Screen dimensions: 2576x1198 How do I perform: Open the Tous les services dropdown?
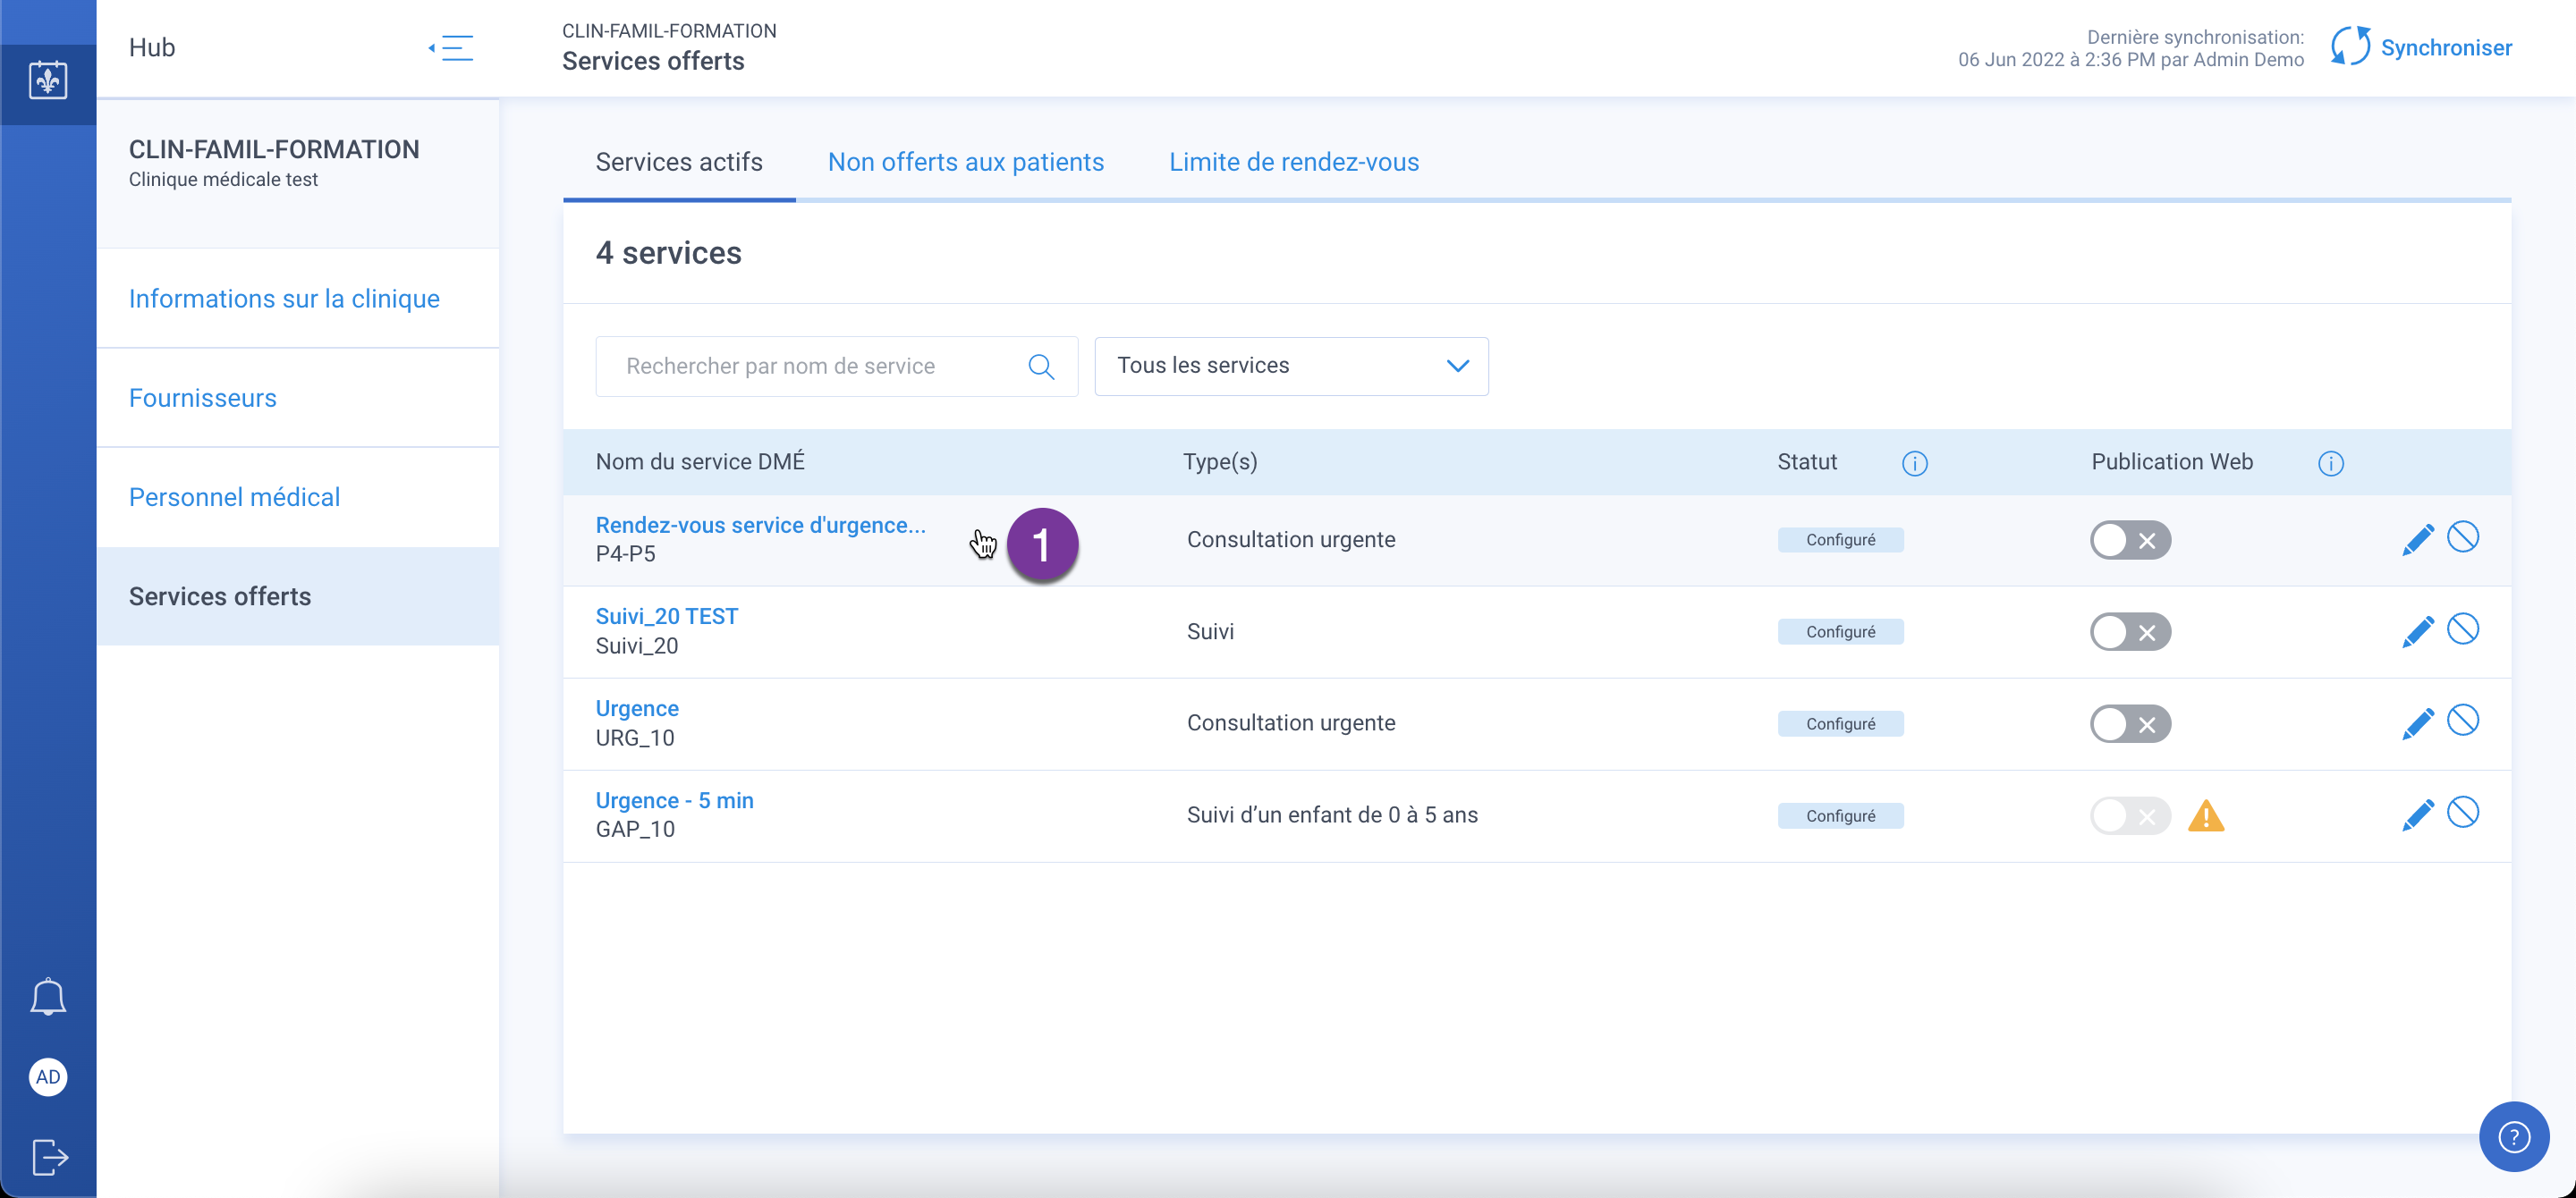(1291, 367)
